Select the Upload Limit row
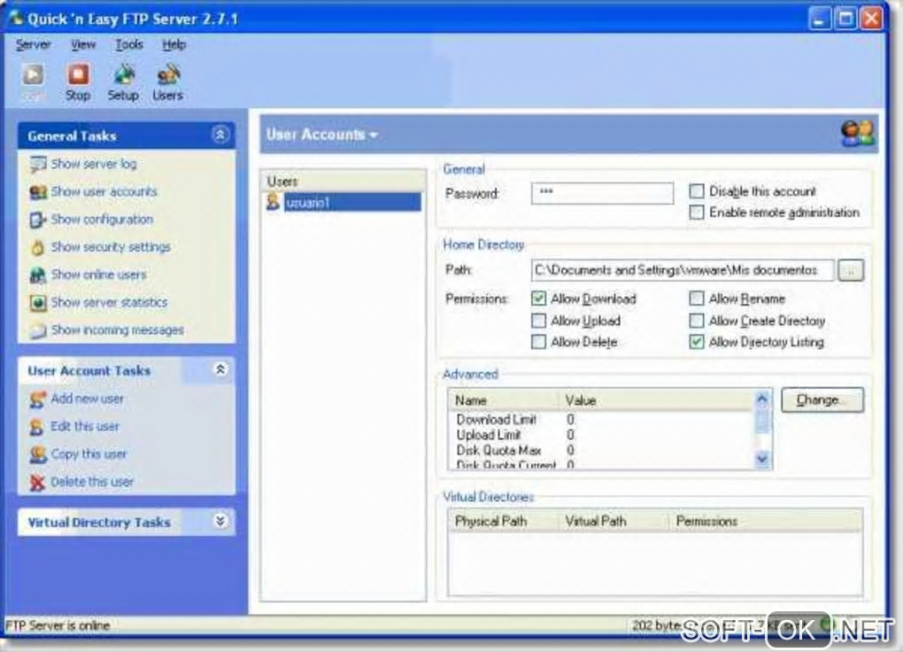Viewport: 903px width, 652px height. pos(600,435)
